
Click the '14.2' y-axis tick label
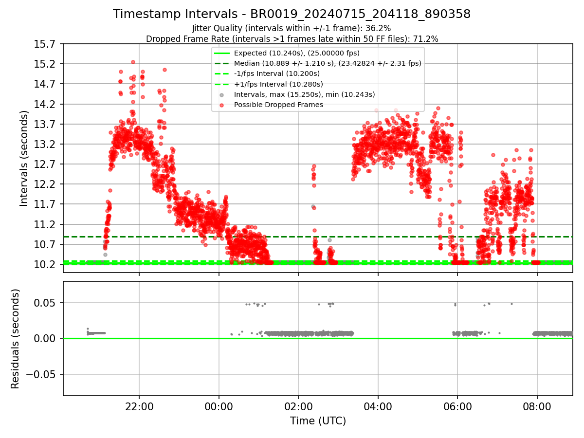[x=45, y=105]
